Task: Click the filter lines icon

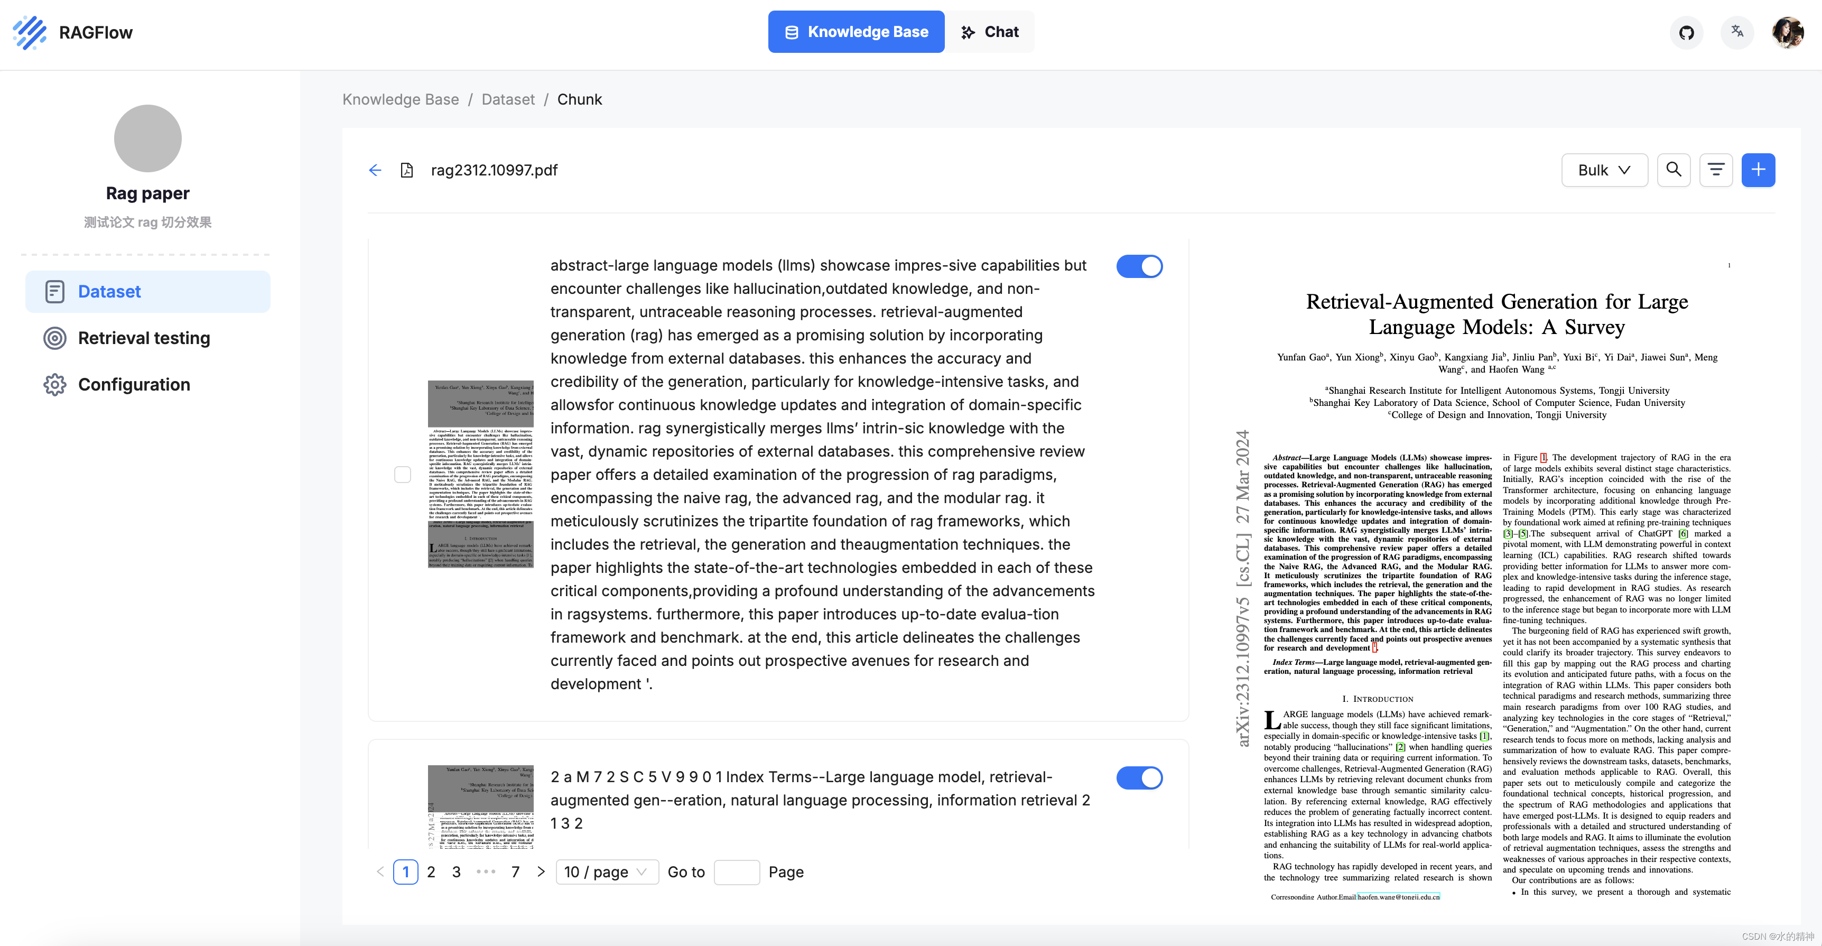Action: click(x=1716, y=170)
